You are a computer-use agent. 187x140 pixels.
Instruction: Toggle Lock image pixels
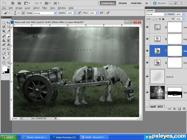tap(157, 19)
